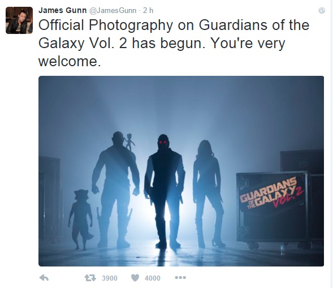This screenshot has width=333, height=288.
Task: Reply to the tweet using arrow icon
Action: tap(44, 278)
